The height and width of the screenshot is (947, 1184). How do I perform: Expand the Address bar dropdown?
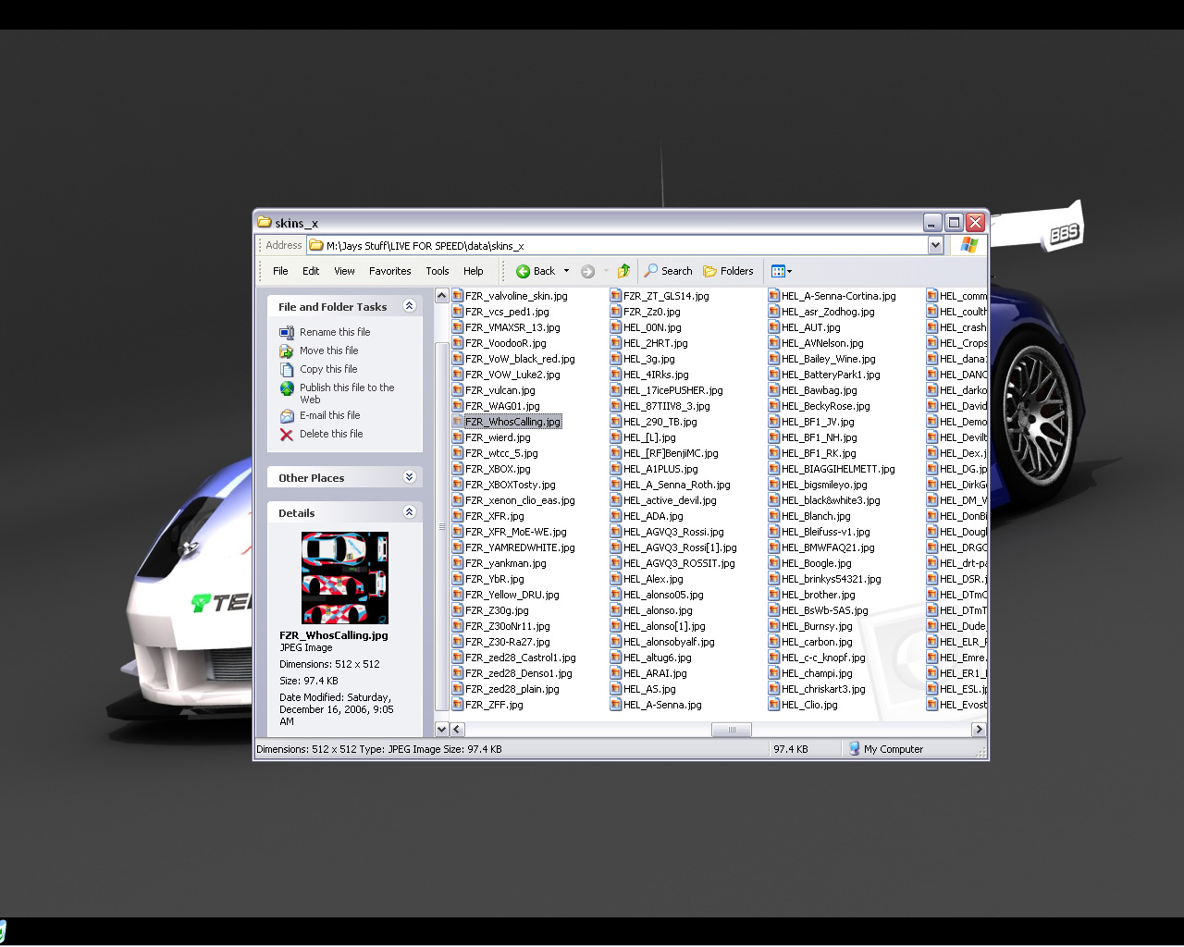point(935,245)
